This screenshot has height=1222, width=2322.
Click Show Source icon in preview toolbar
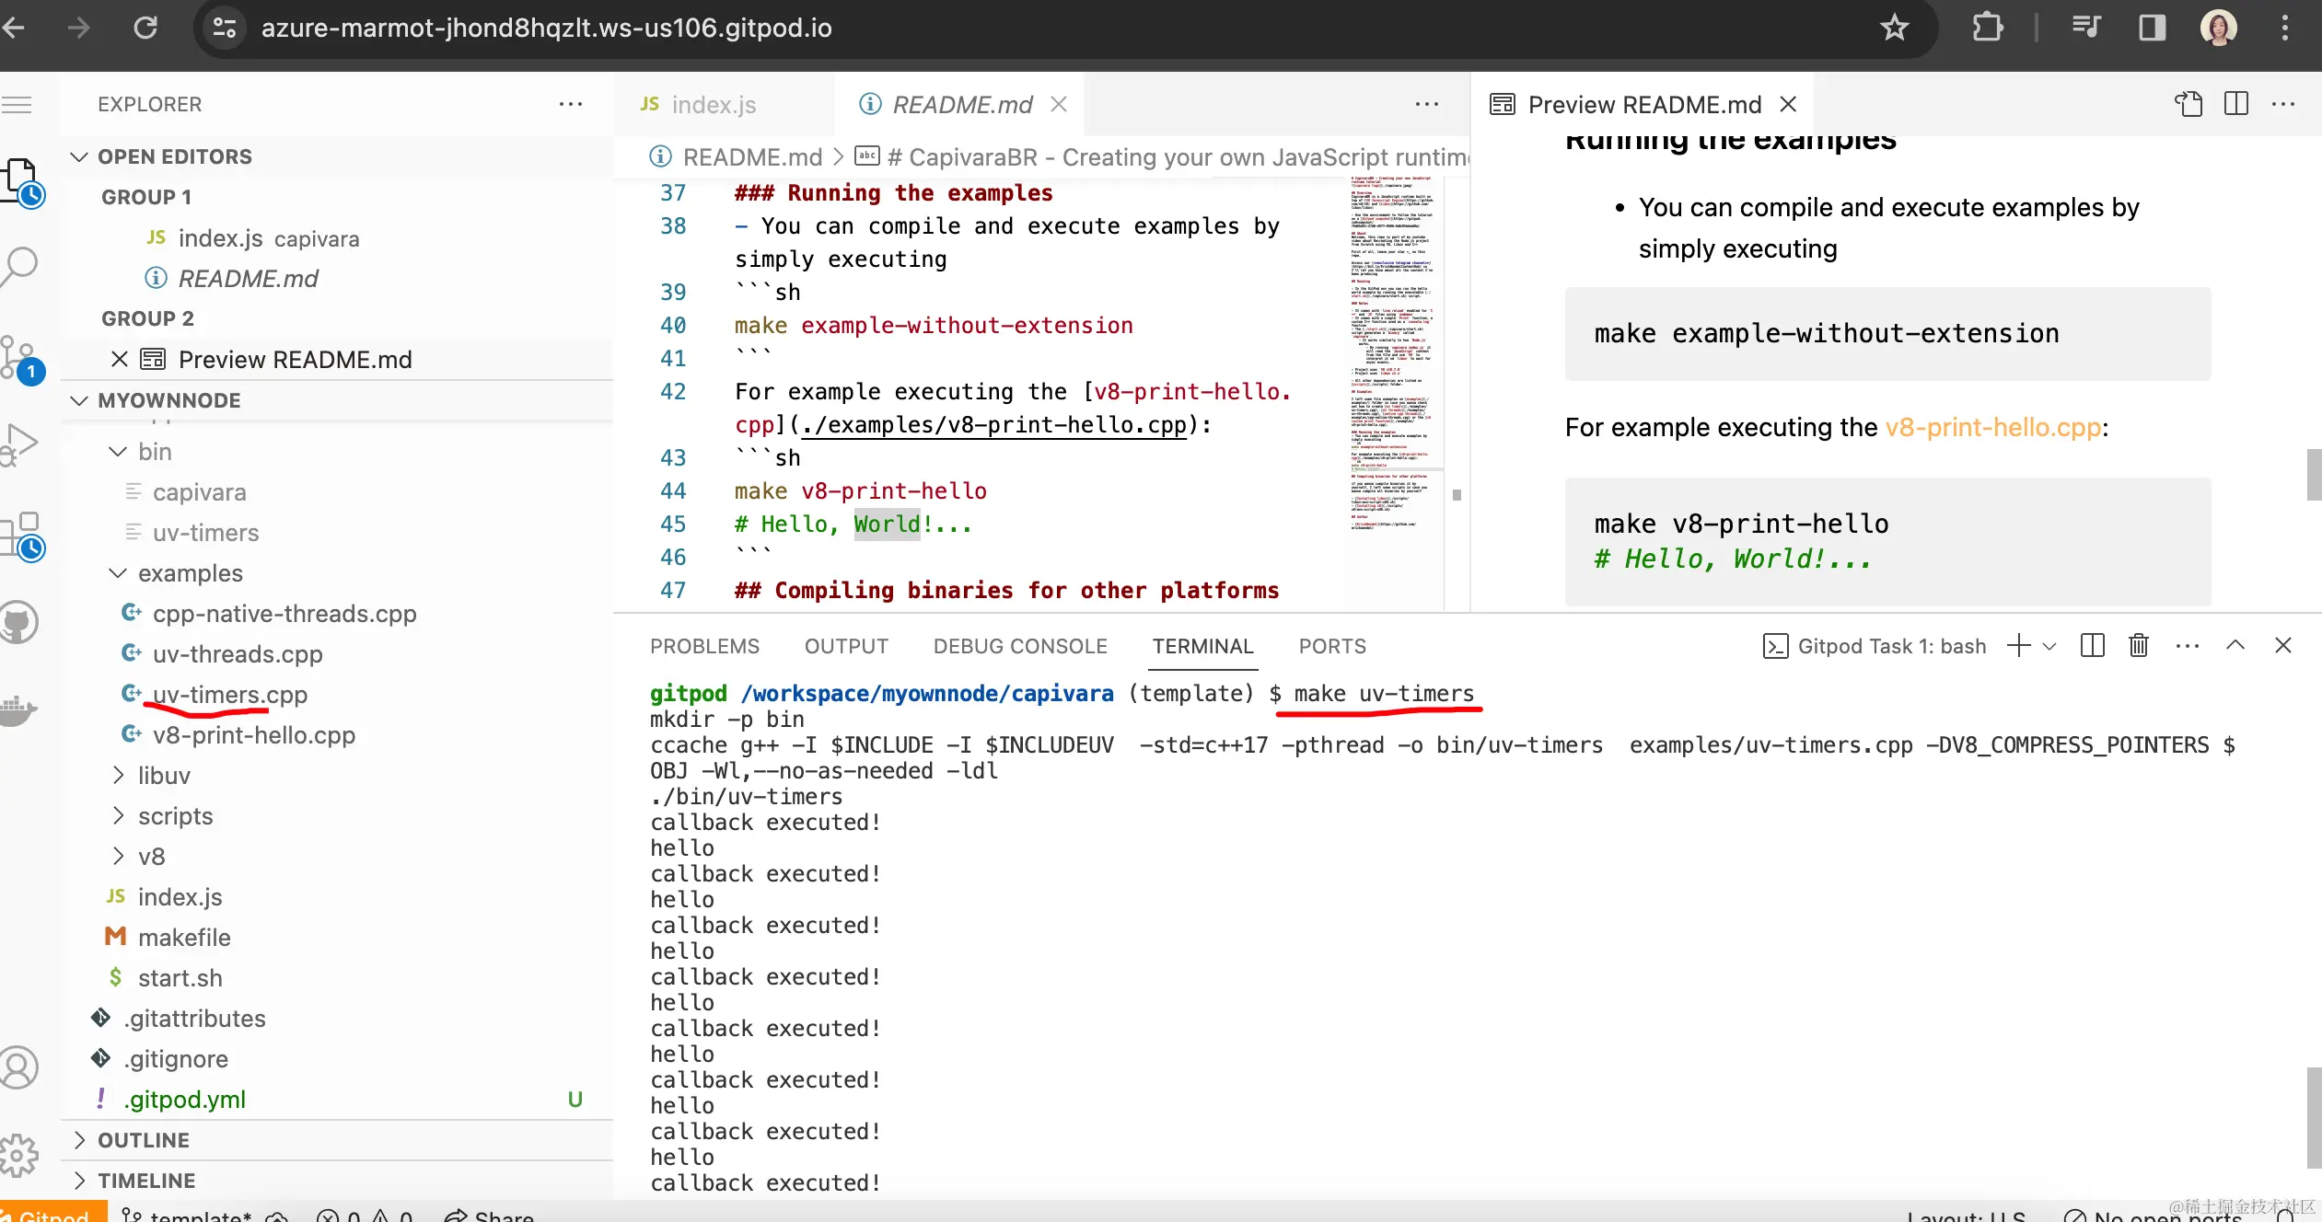[x=2188, y=104]
